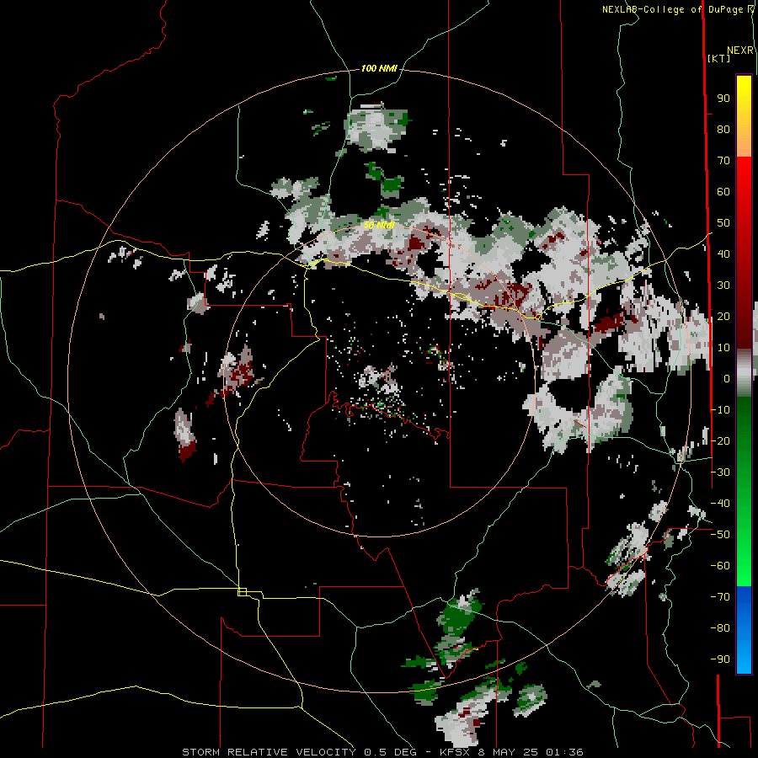Click the 80 value on velocity legend
This screenshot has width=758, height=758.
point(723,130)
